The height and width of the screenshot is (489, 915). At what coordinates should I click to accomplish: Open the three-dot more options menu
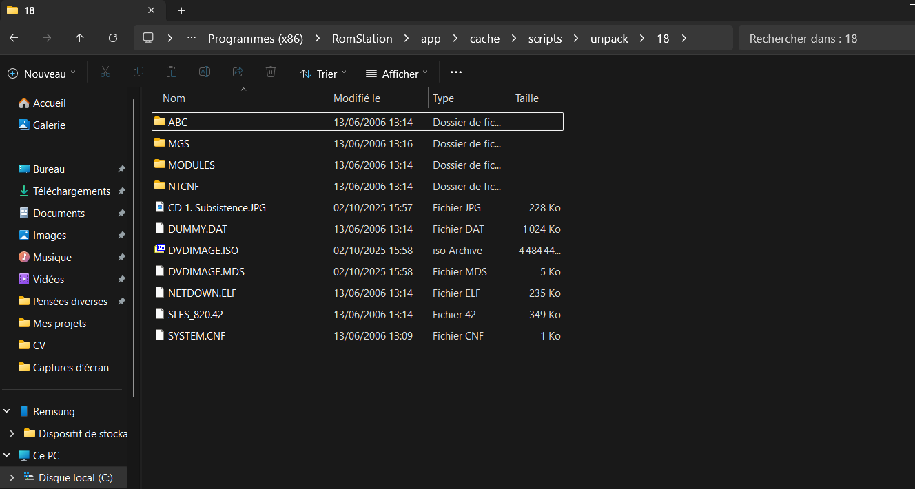455,73
